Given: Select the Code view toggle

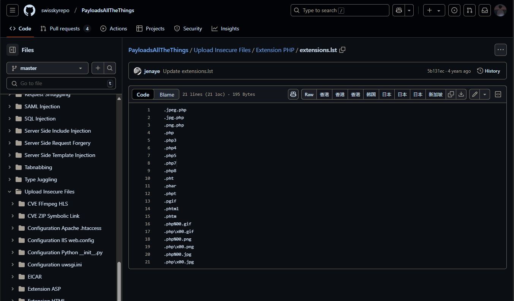Looking at the screenshot, I should [143, 95].
